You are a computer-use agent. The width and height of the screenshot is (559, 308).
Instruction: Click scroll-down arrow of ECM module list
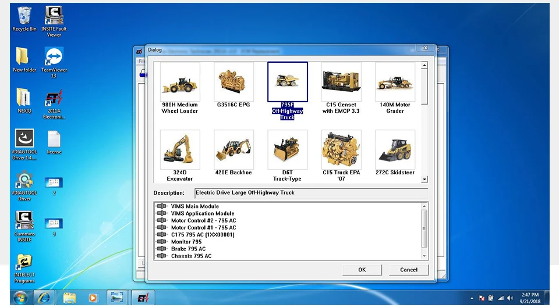[424, 256]
